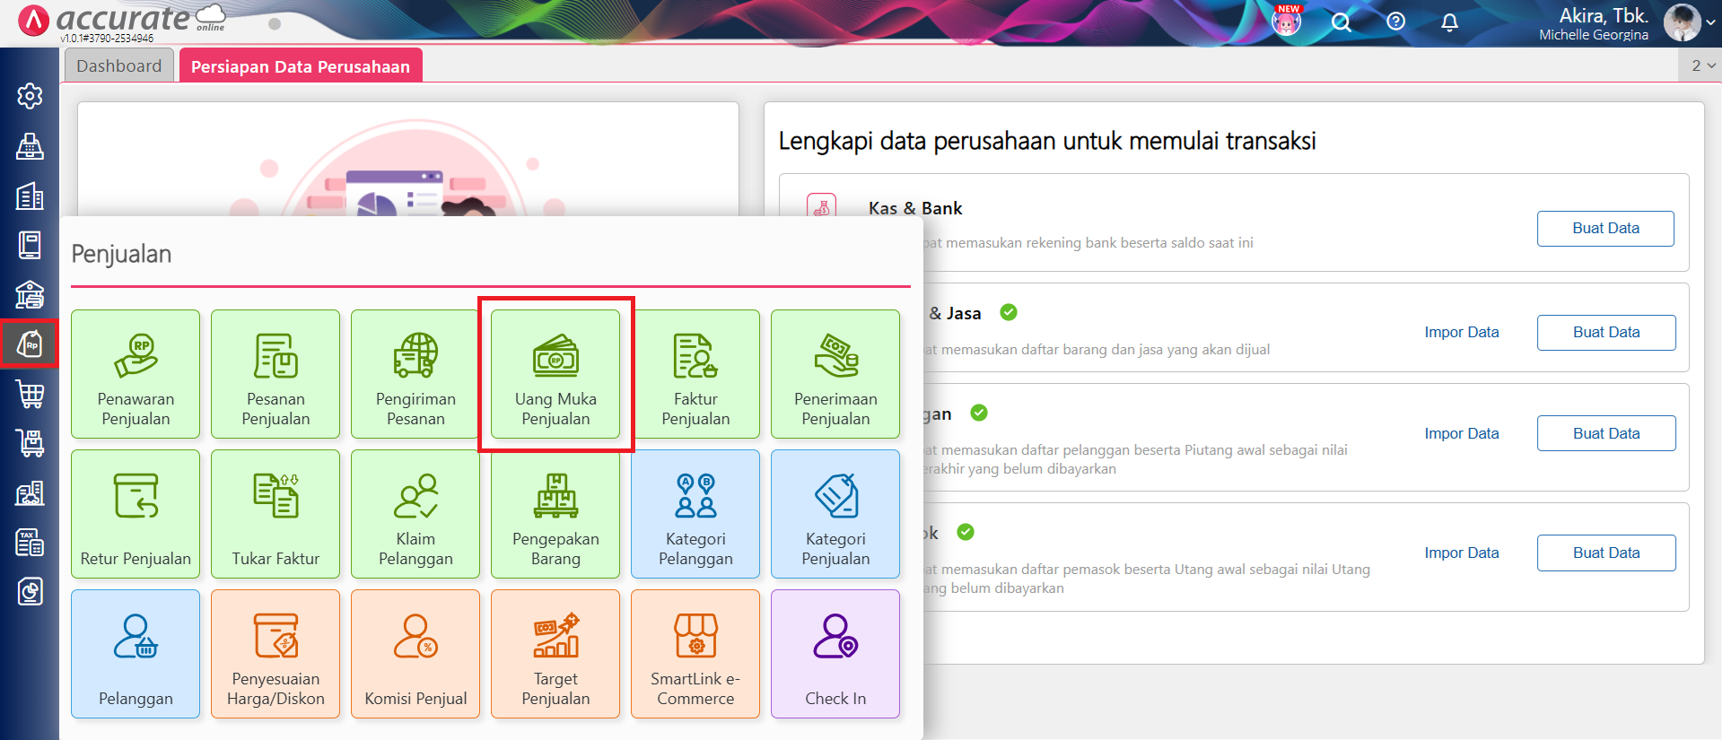Open SmartLink e-Commerce tile
The height and width of the screenshot is (740, 1722).
pos(695,654)
